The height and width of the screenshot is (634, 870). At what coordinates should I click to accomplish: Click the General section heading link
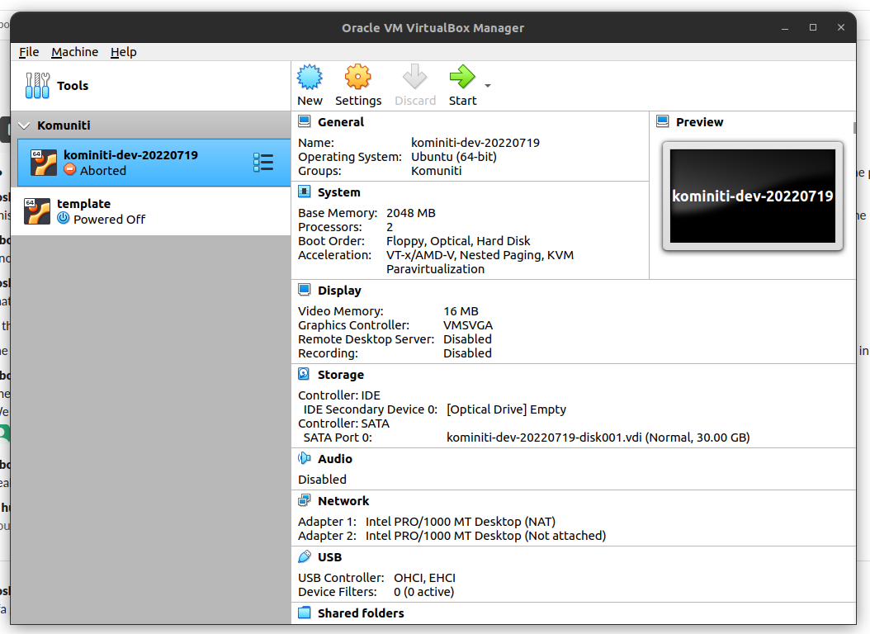(x=340, y=122)
